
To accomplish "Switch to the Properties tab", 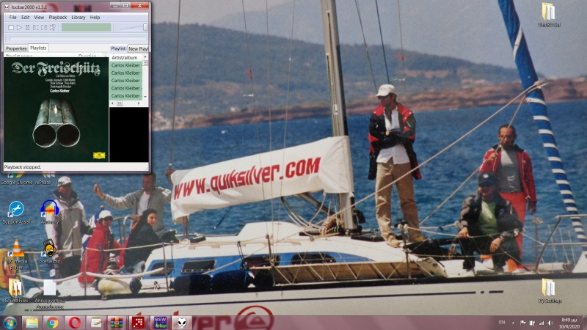I will [x=16, y=48].
